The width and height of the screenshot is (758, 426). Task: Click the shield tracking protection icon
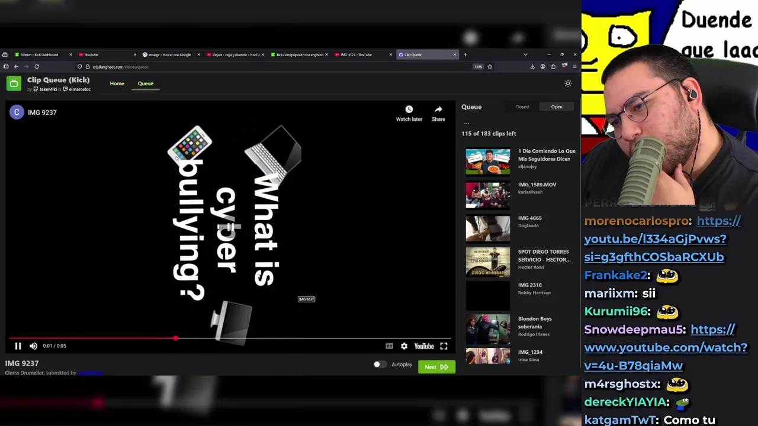point(80,67)
